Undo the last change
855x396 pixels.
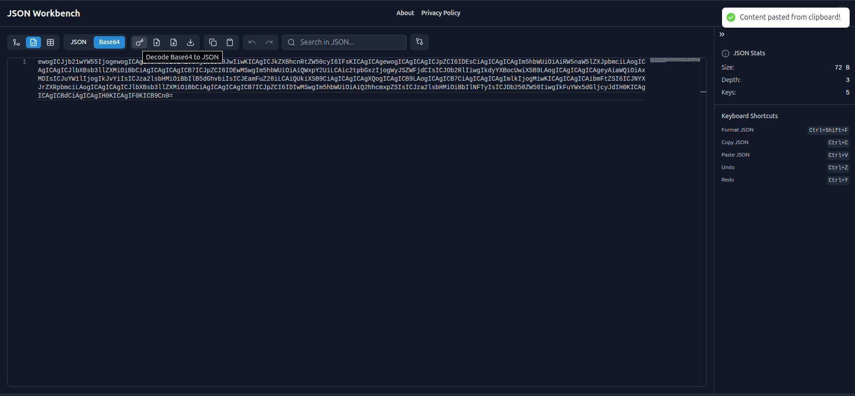(252, 42)
